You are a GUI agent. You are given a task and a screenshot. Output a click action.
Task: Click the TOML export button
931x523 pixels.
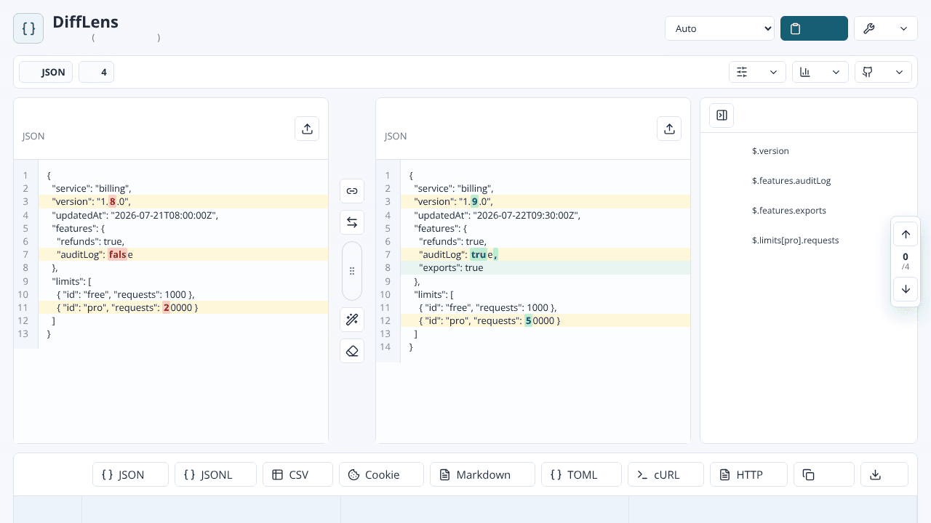point(581,474)
